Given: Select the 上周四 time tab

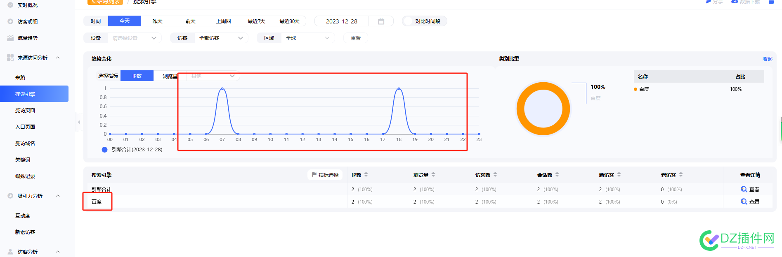Looking at the screenshot, I should point(224,21).
